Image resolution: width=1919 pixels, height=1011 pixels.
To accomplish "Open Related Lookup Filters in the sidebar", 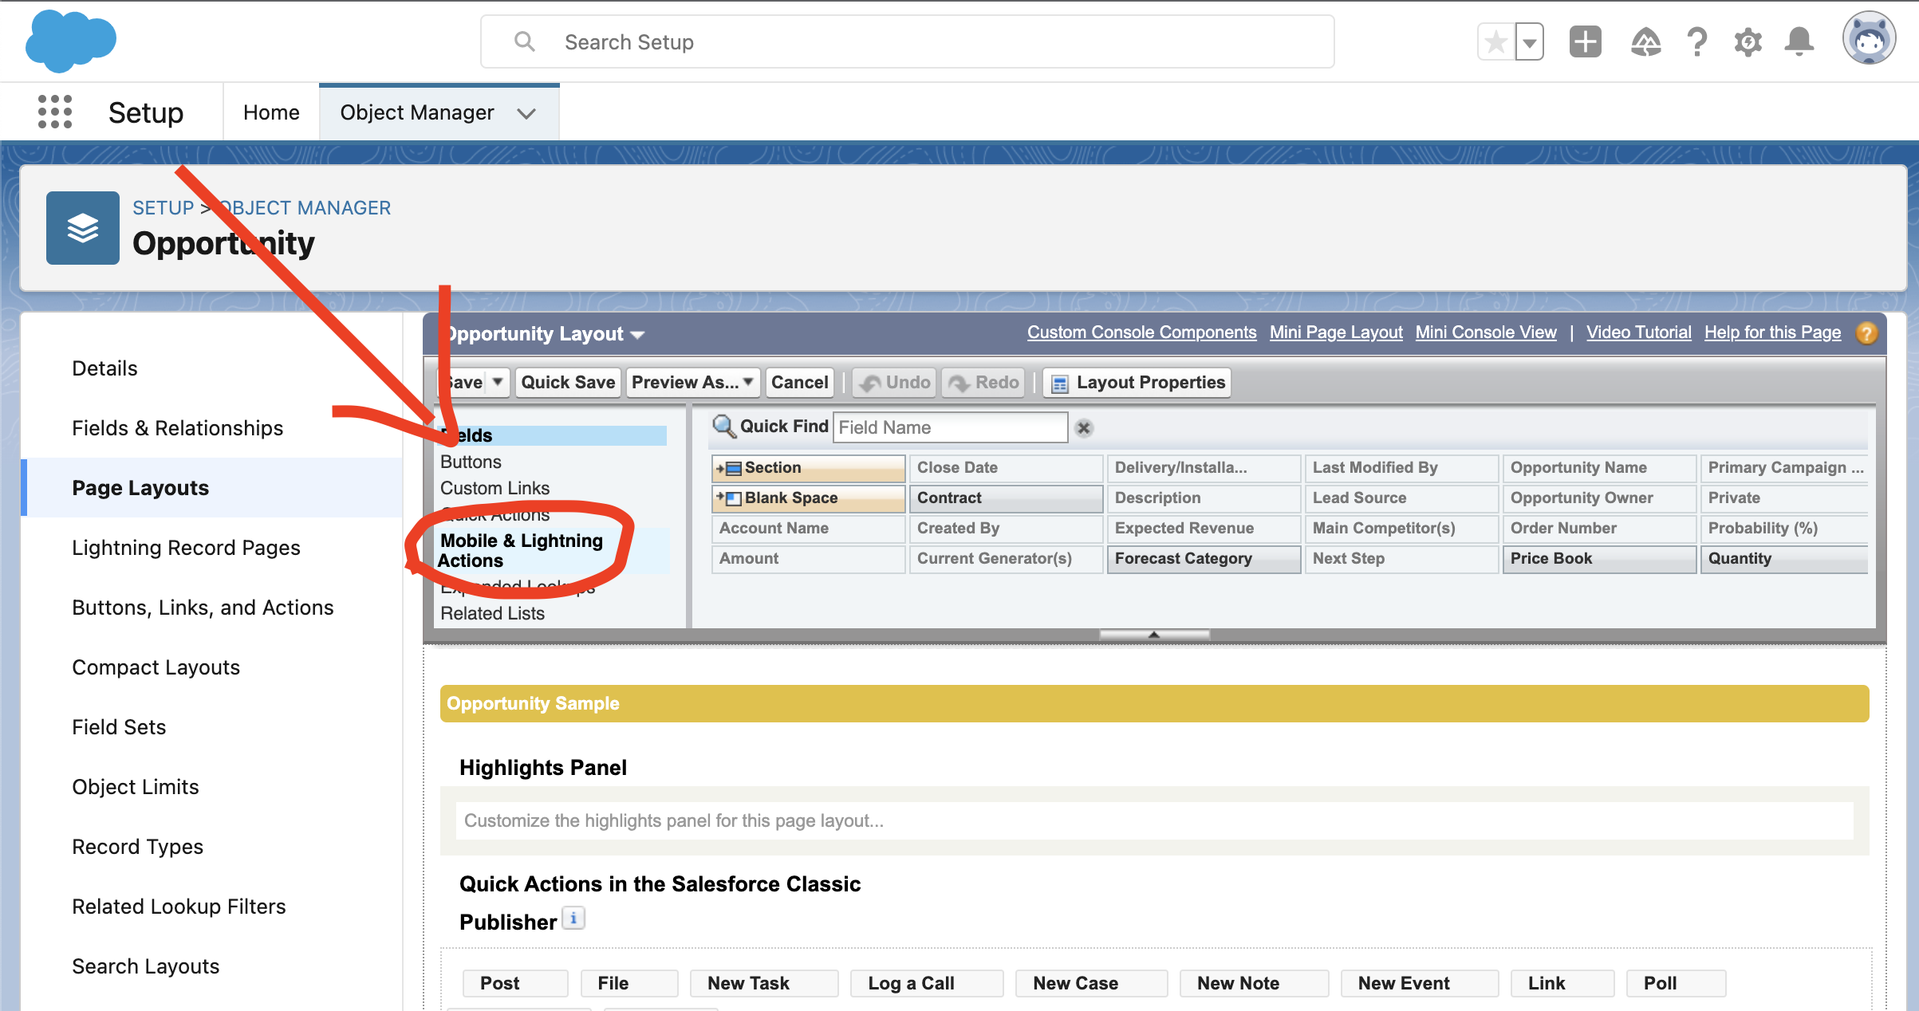I will 179,907.
